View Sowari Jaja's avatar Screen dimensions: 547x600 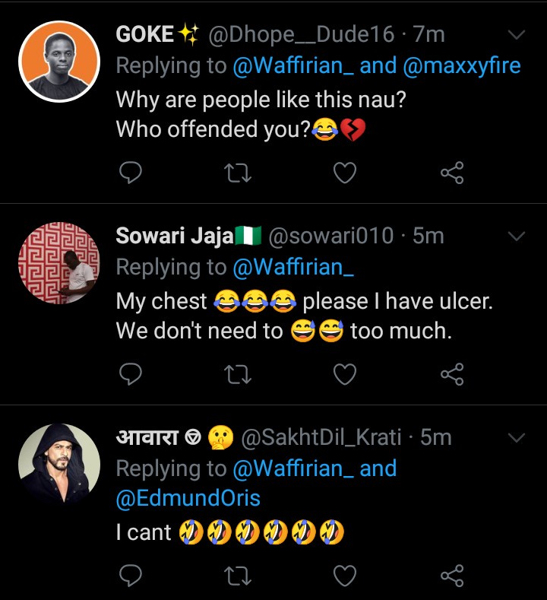(59, 263)
